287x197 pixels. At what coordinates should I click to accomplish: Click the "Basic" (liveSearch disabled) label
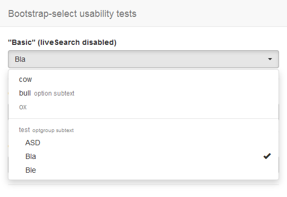[x=62, y=42]
